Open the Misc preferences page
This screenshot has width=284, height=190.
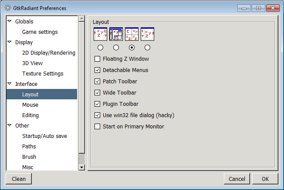point(28,167)
